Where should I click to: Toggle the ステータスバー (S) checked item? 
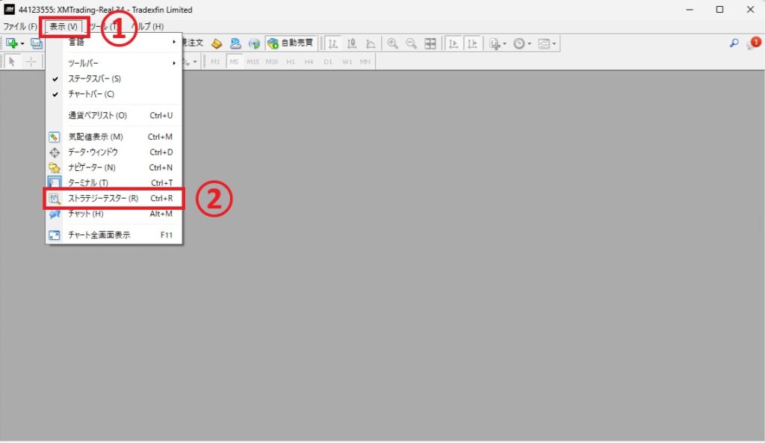click(114, 78)
